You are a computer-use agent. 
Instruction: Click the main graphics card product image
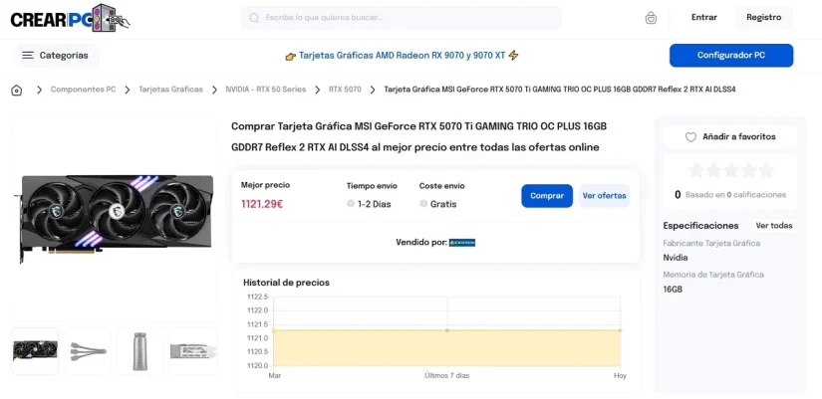click(x=115, y=217)
